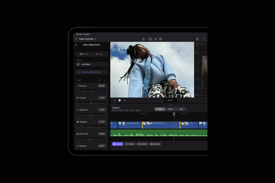Viewport: 275px width, 183px height.
Task: Go back from the Video Final Edit project
Action: 76,39
